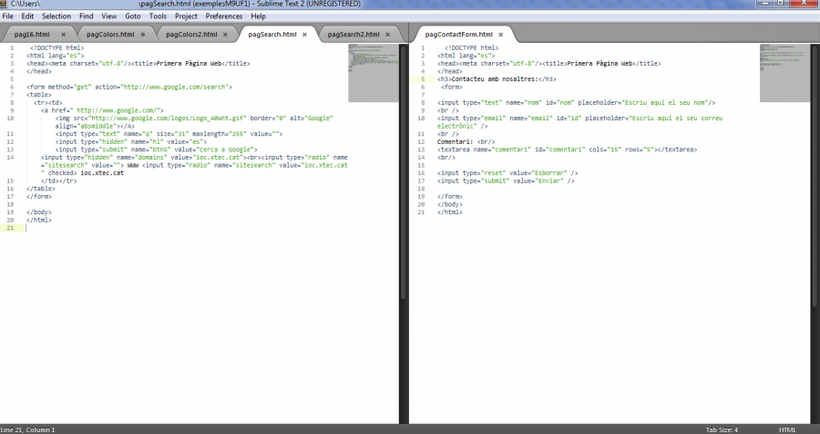
Task: Open the Project menu
Action: pyautogui.click(x=186, y=16)
